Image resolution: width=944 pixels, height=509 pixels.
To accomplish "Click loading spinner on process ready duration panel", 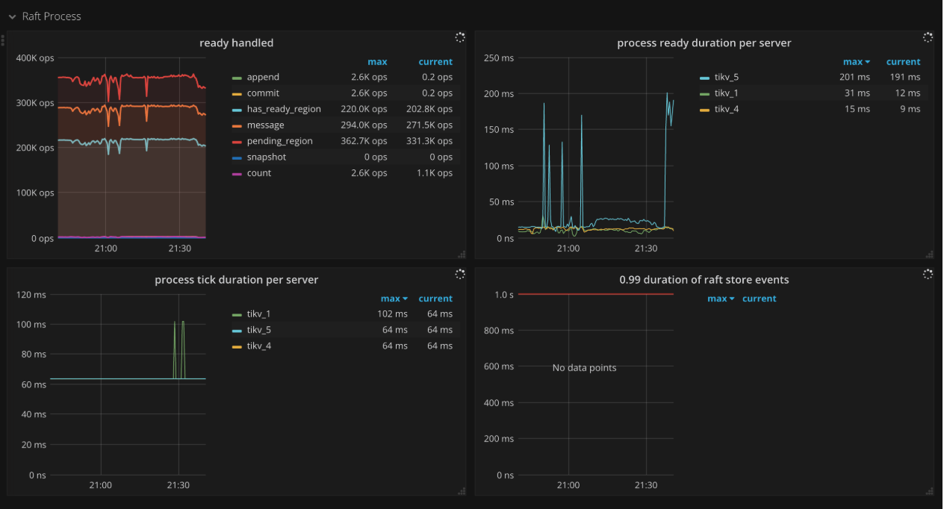I will click(x=928, y=37).
